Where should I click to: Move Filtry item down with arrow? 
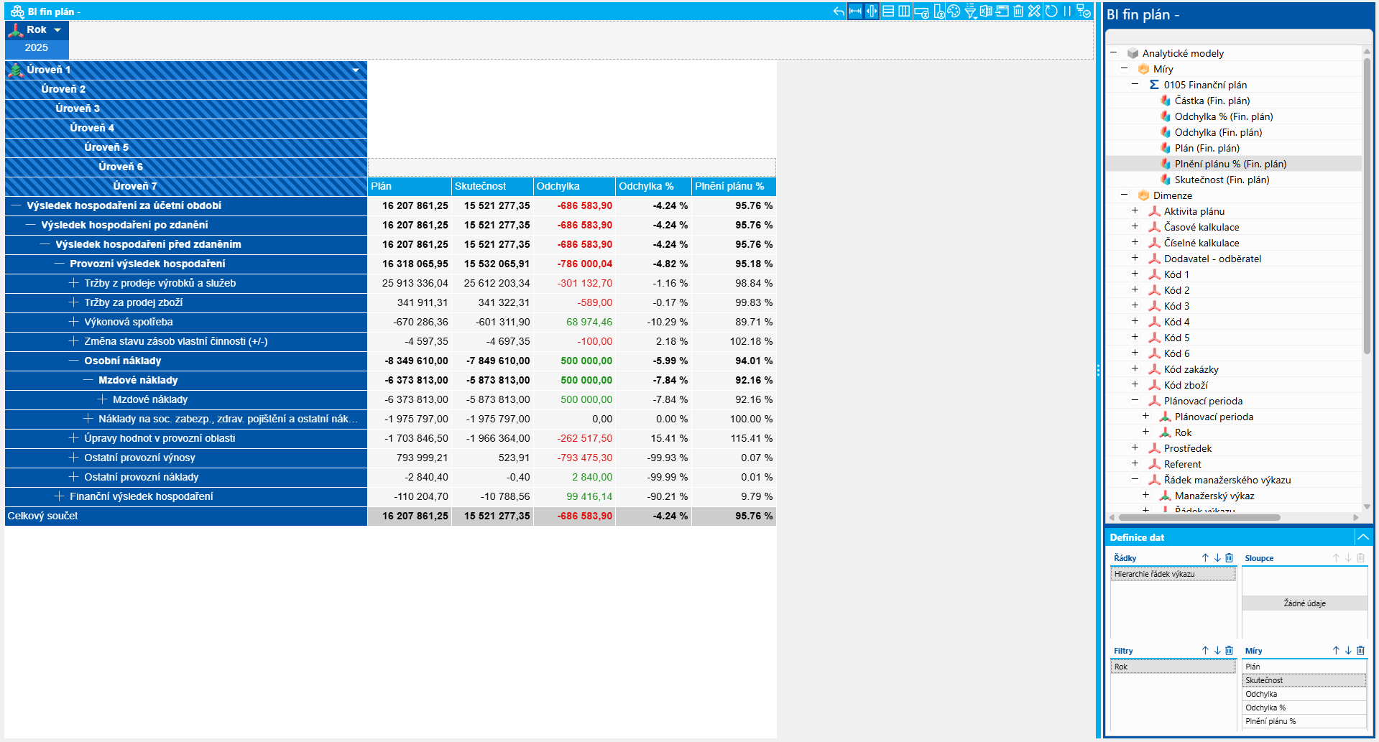pos(1217,651)
